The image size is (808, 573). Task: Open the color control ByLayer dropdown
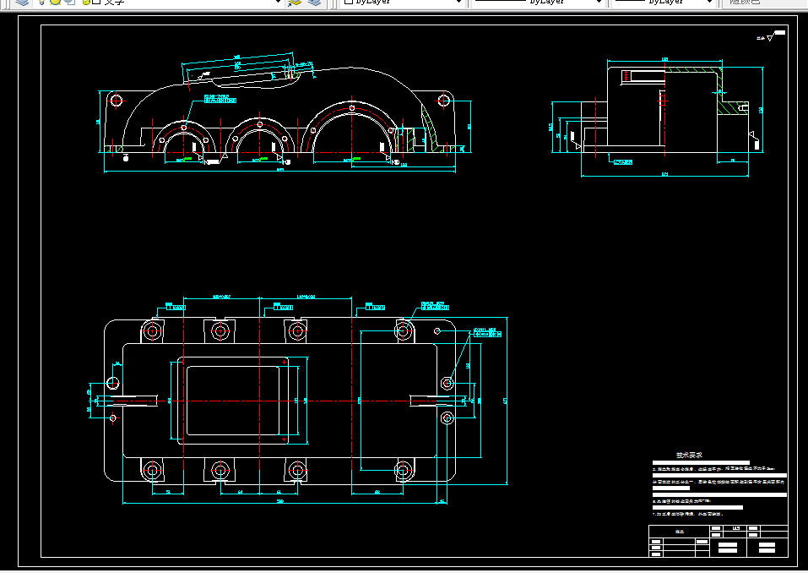click(x=401, y=3)
